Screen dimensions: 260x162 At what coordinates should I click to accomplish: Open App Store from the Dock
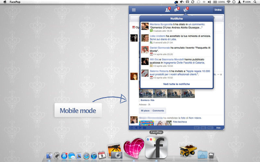click(x=64, y=156)
